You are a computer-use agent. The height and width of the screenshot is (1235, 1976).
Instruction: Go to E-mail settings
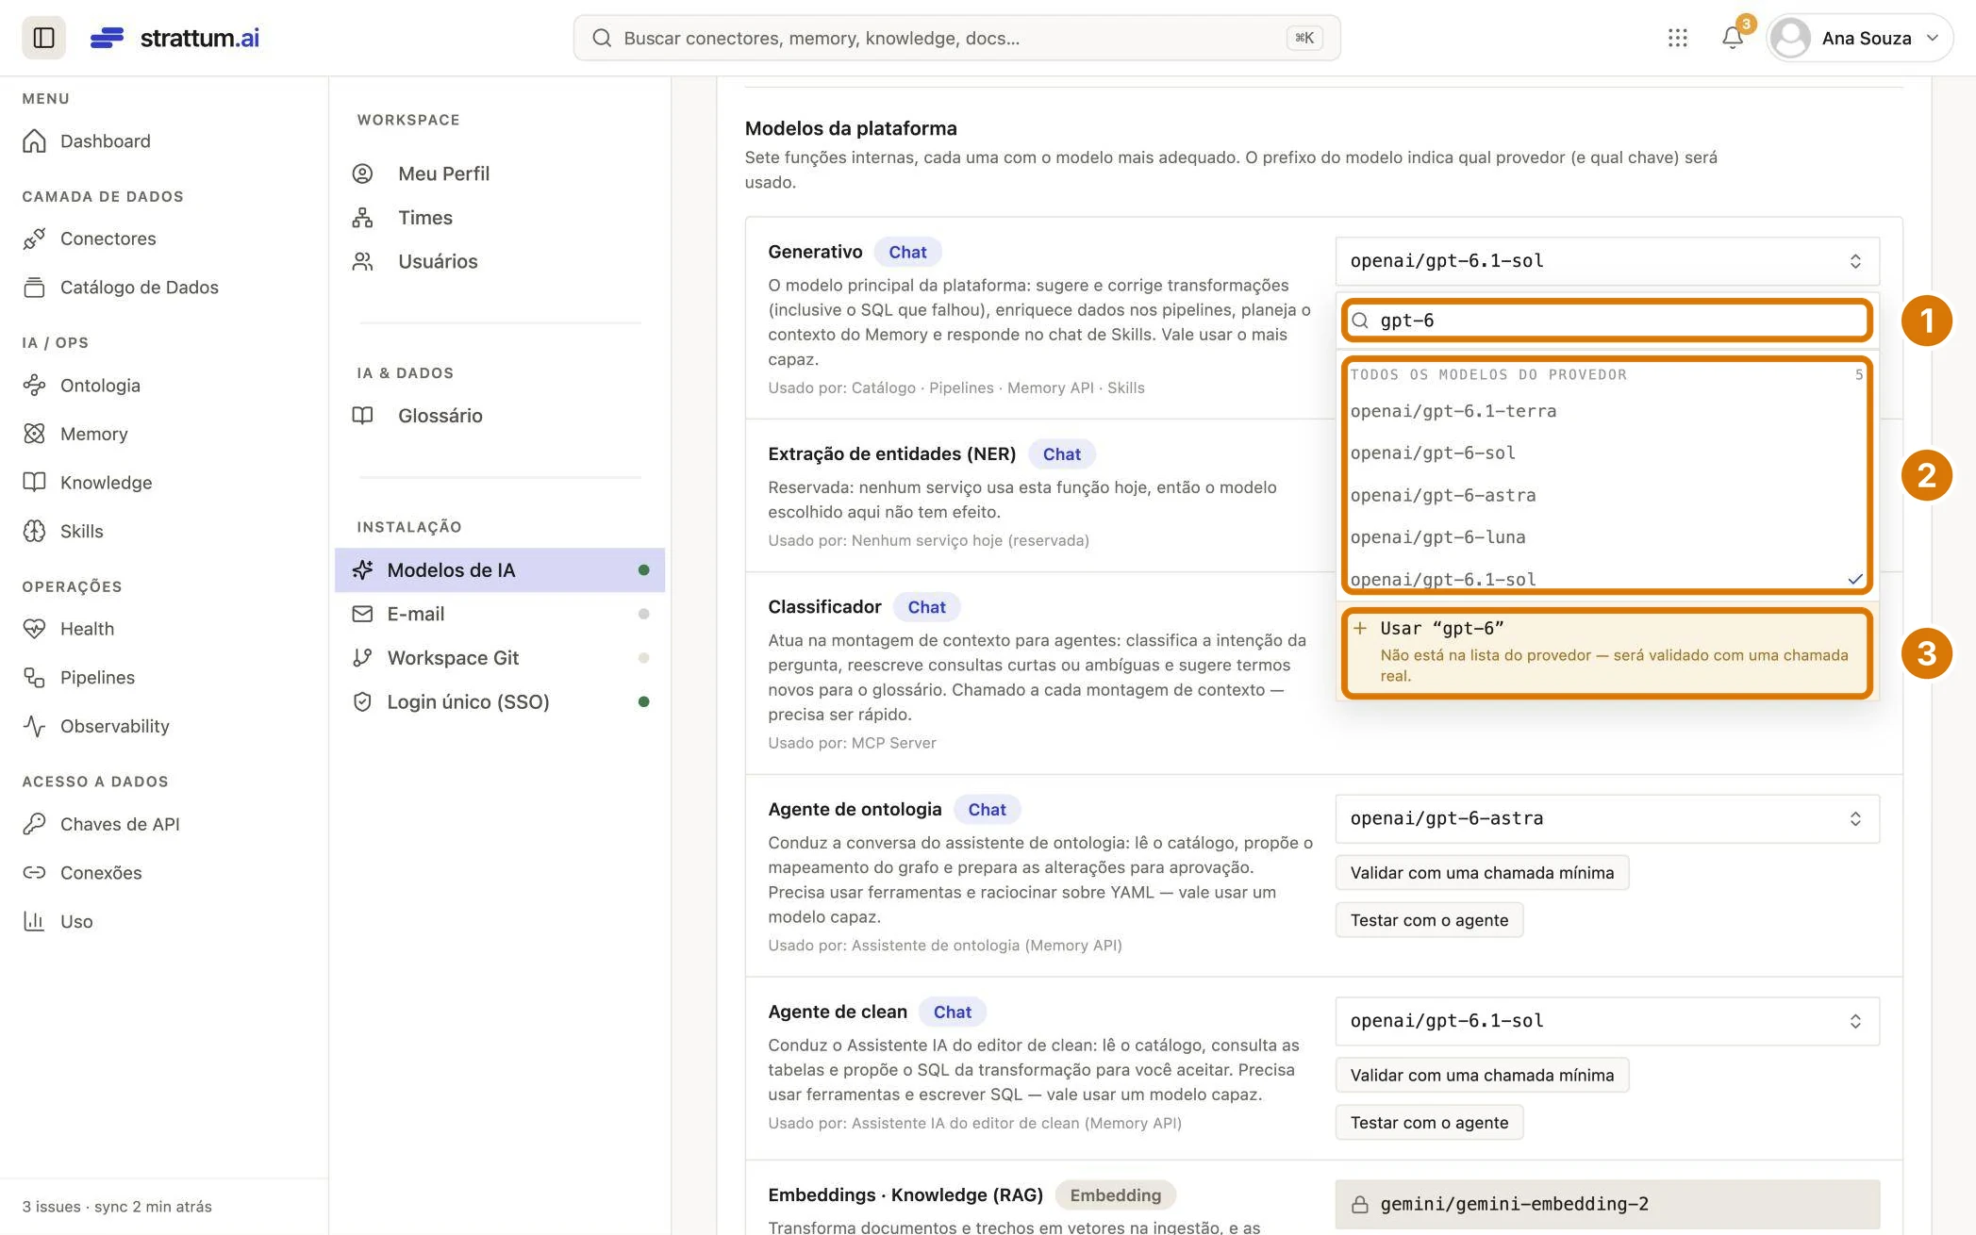click(500, 614)
